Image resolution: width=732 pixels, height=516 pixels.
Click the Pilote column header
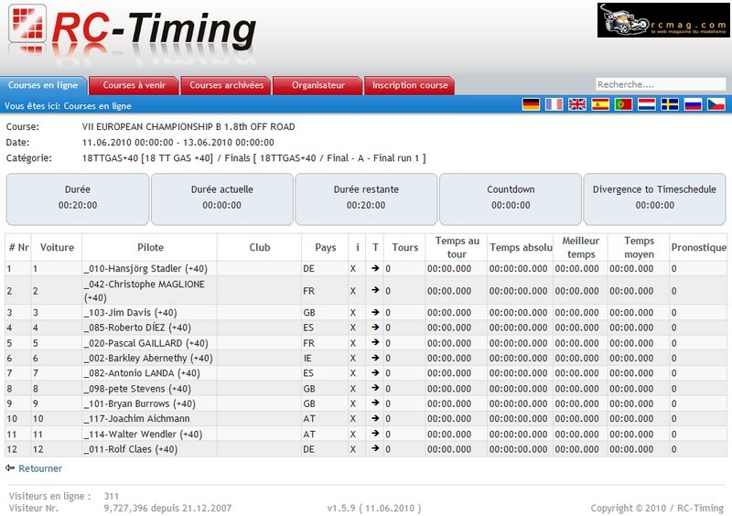(x=150, y=248)
